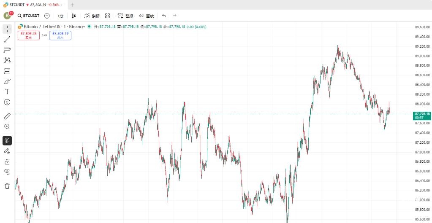This screenshot has height=223, width=432.
Task: Open the 1分 time interval dropdown
Action: point(60,16)
